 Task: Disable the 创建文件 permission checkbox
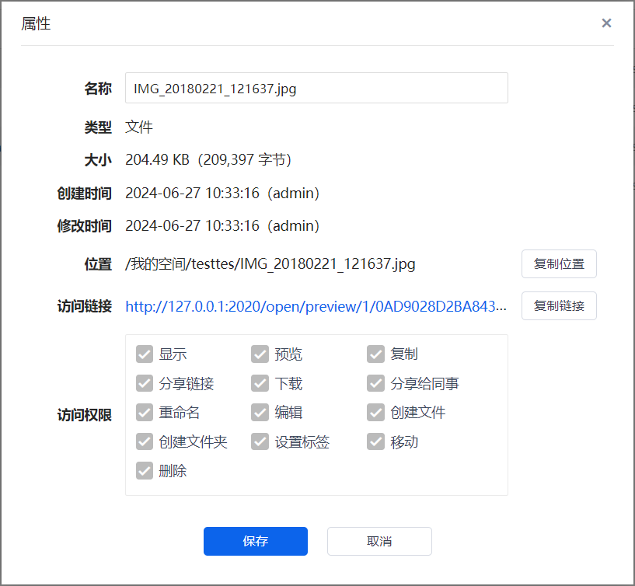[x=375, y=413]
